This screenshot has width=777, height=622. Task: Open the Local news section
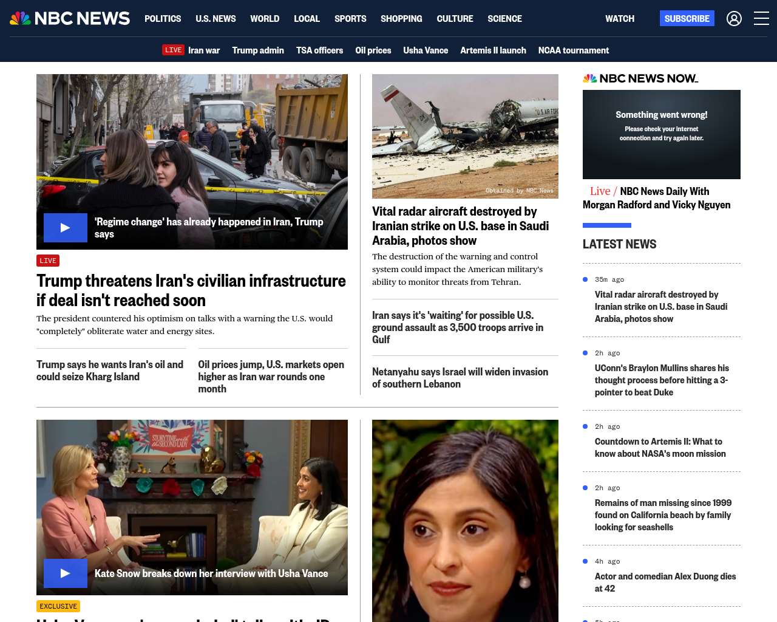click(307, 19)
